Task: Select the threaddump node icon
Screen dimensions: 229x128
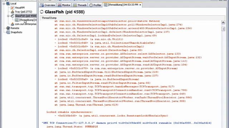Action: (x=17, y=20)
